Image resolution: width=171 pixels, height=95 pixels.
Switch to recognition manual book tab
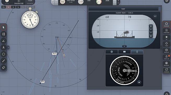[124, 52]
